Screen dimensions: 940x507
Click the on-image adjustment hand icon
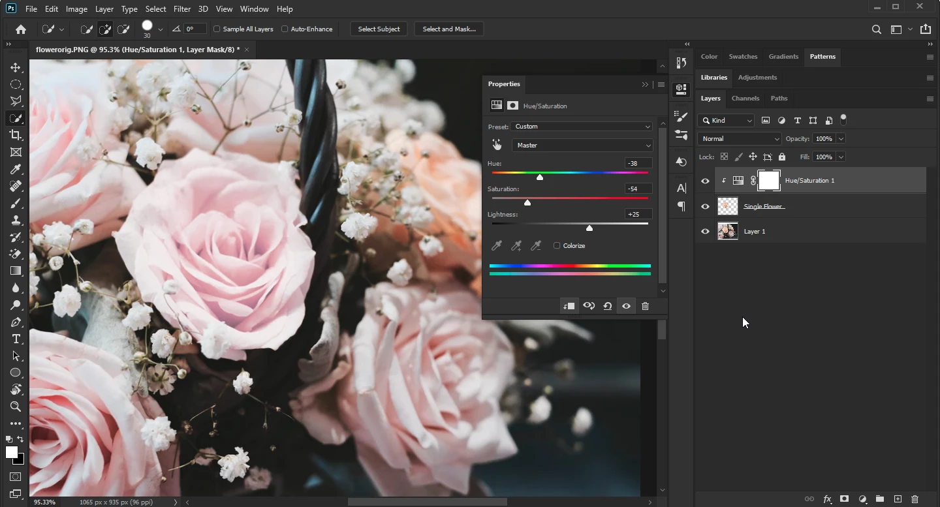click(497, 145)
